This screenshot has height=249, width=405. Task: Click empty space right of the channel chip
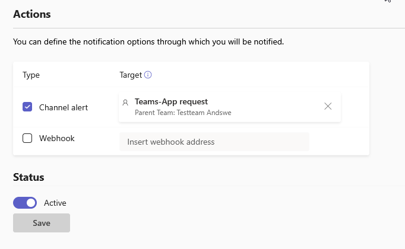[355, 107]
